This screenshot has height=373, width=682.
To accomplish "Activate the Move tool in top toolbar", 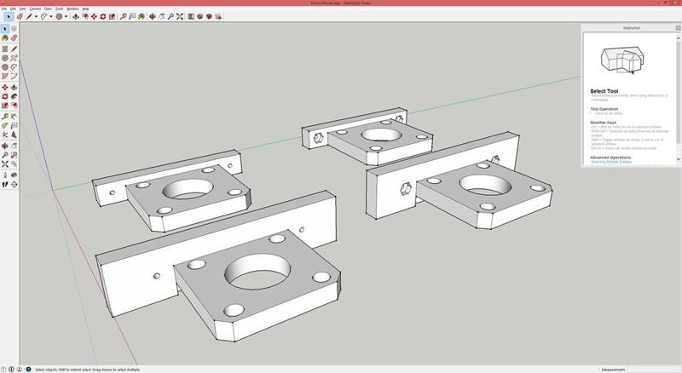I will 94,16.
